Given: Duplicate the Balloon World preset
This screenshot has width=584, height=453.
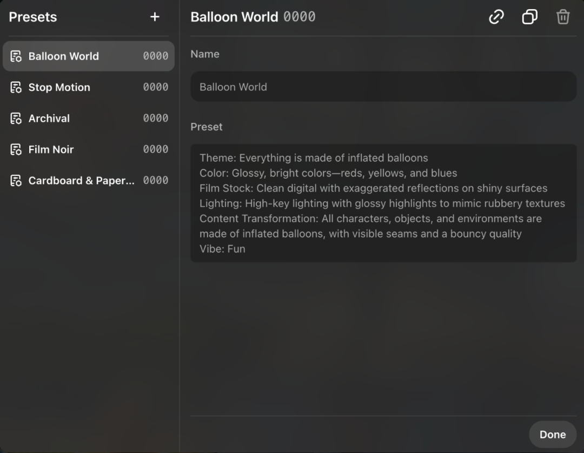Looking at the screenshot, I should point(529,17).
